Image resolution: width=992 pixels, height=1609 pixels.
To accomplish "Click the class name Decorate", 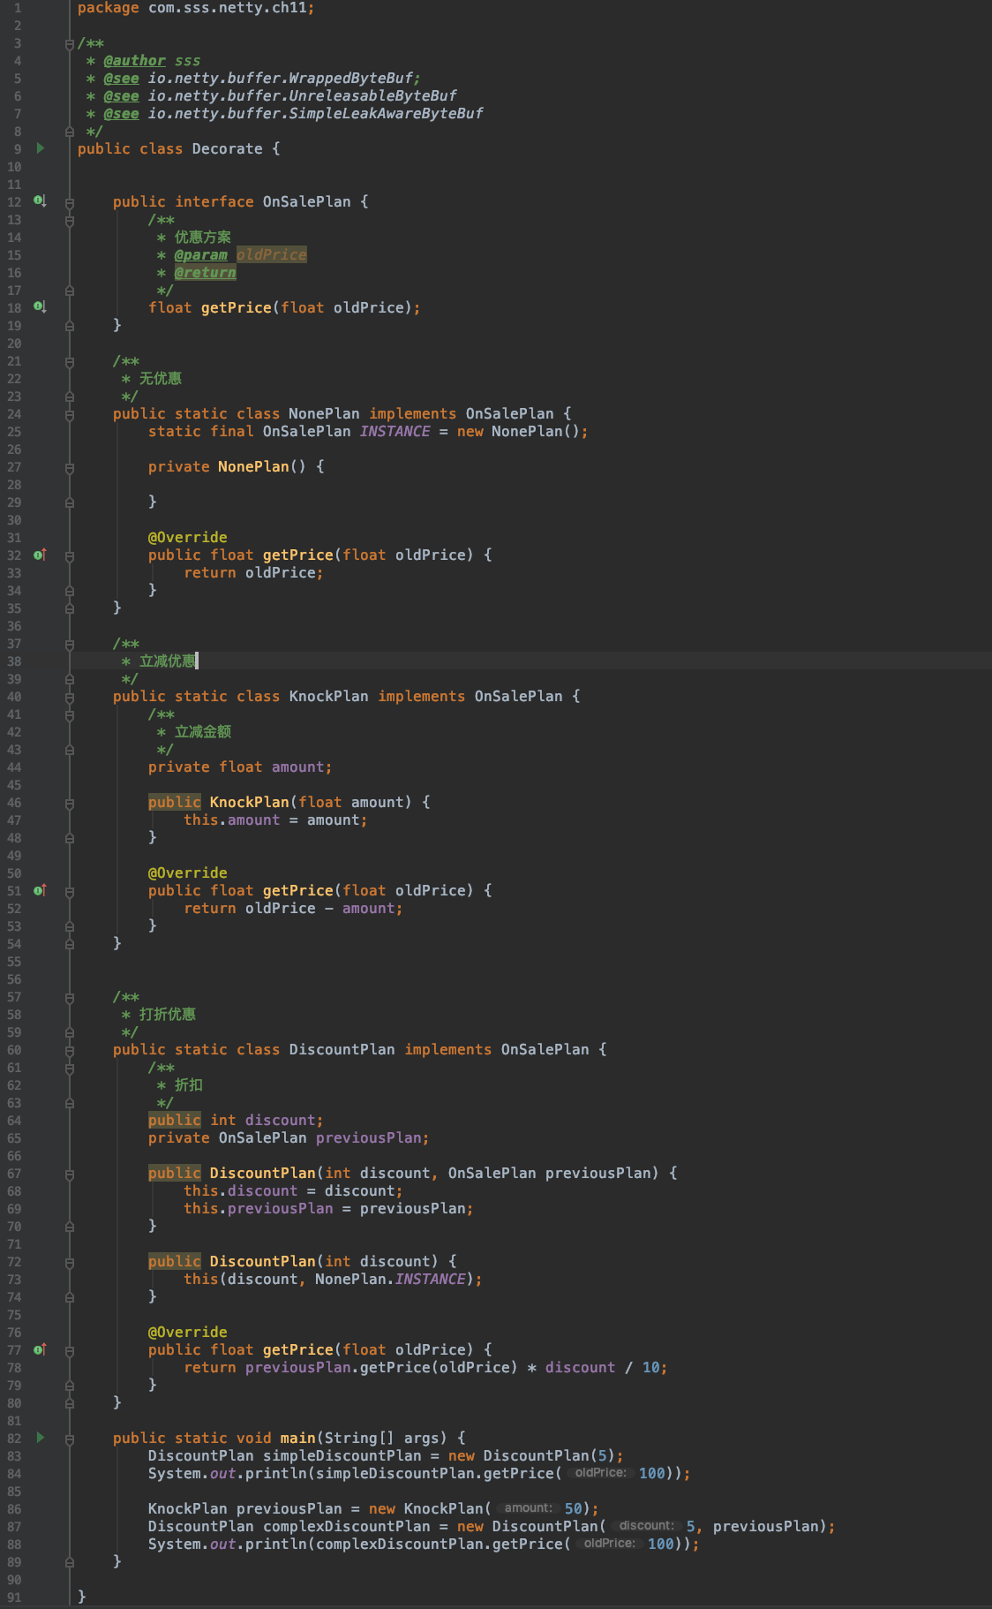I will (x=227, y=148).
